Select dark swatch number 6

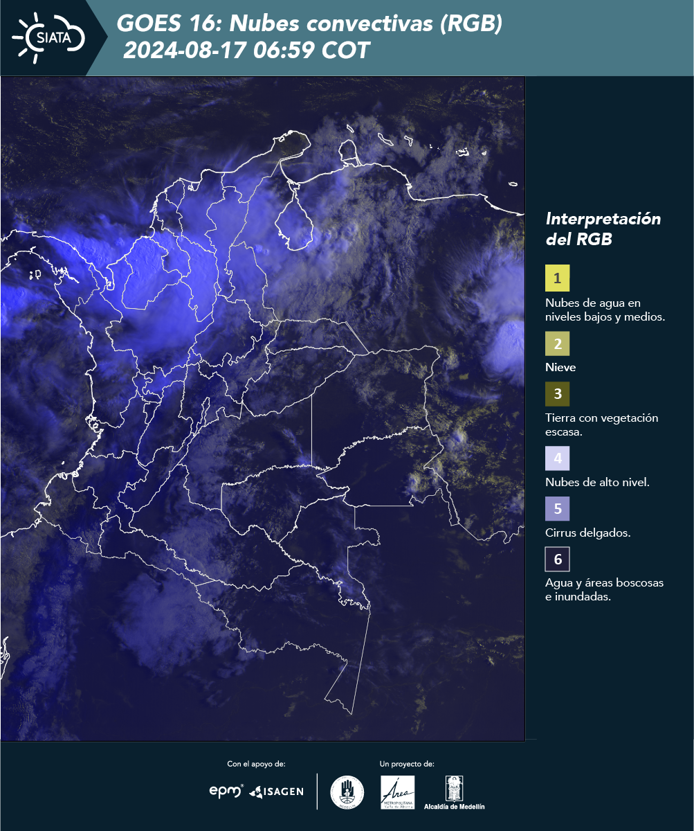tap(557, 559)
